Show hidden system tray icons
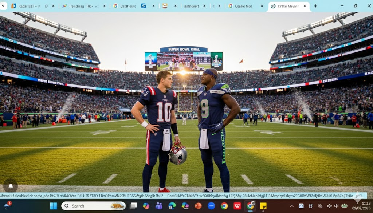The height and width of the screenshot is (213, 373). (x=292, y=206)
